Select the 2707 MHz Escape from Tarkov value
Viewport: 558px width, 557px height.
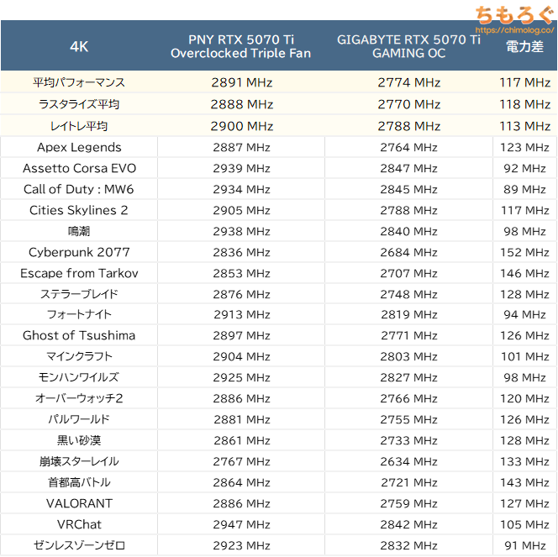[x=408, y=273]
